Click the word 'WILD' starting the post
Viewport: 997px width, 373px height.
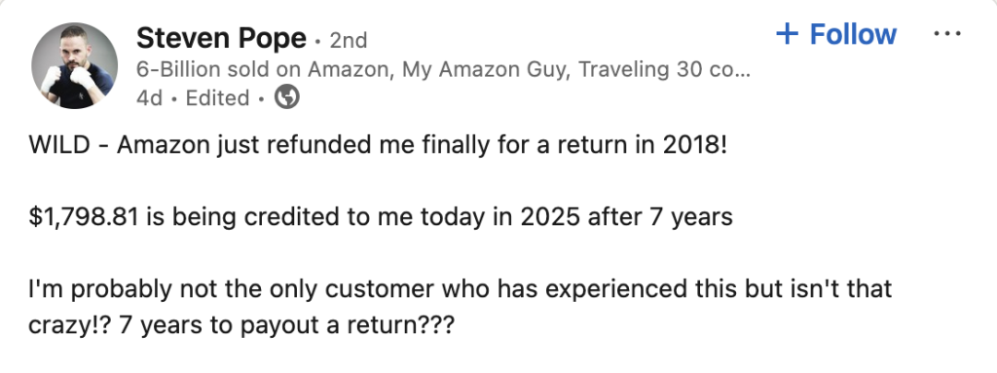click(59, 145)
